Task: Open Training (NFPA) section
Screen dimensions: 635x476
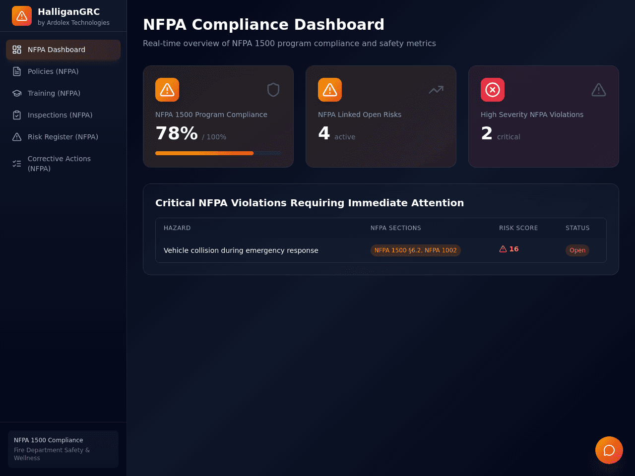Action: click(x=63, y=93)
